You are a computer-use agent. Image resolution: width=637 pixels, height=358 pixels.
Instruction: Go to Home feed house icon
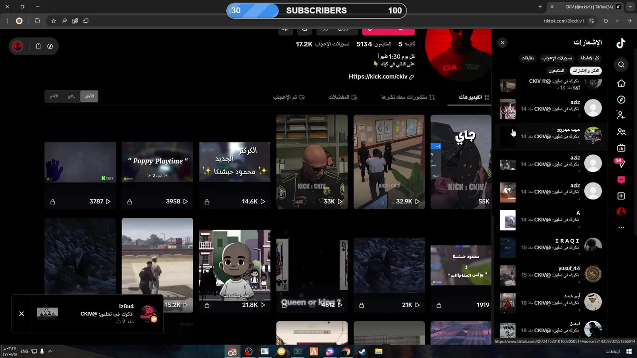pos(621,84)
